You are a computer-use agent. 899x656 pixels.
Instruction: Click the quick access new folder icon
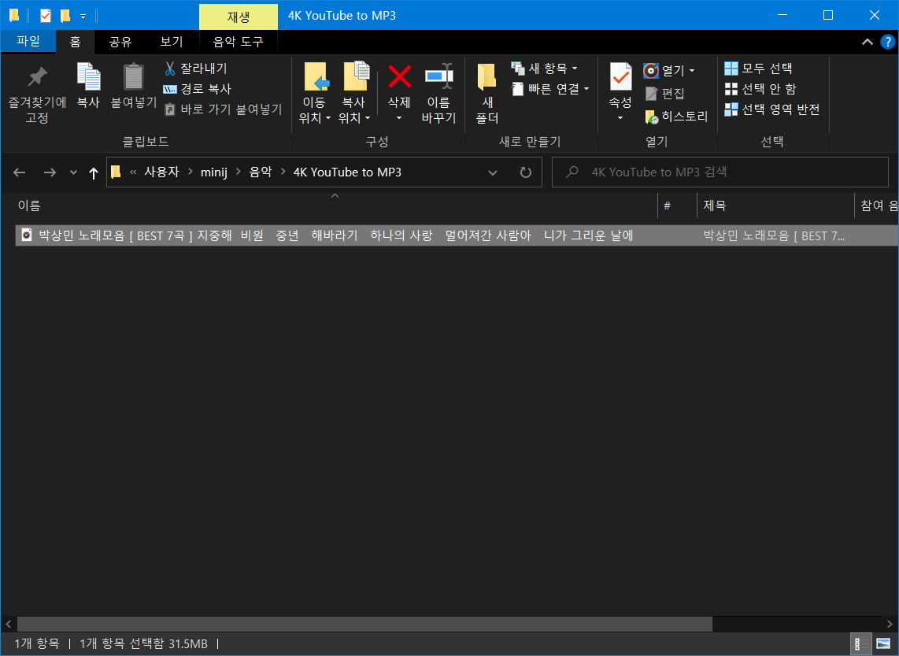[x=65, y=16]
